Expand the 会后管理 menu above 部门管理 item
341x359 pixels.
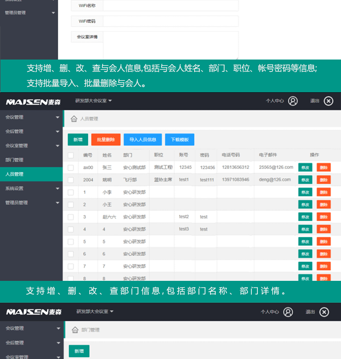tap(31, 131)
